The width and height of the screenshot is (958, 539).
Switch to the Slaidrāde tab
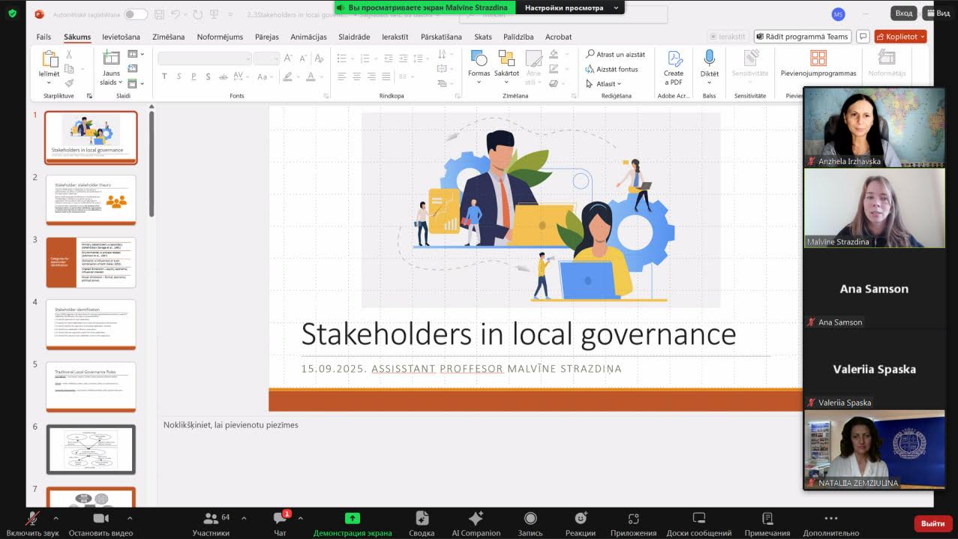354,37
